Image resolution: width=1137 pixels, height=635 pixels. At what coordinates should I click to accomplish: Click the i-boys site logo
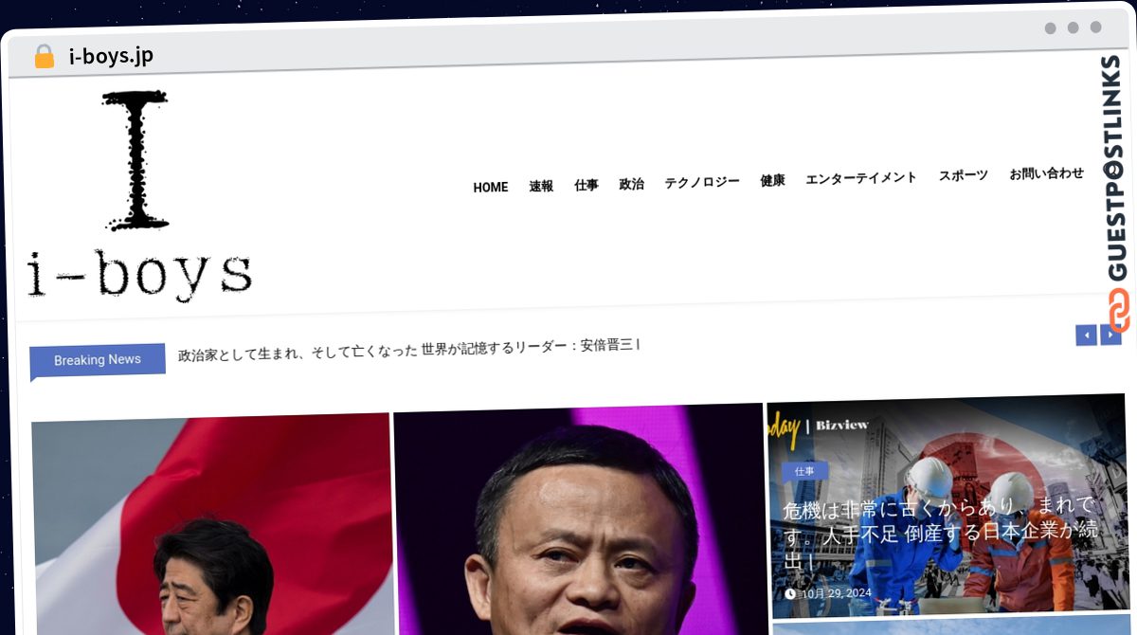tap(139, 195)
